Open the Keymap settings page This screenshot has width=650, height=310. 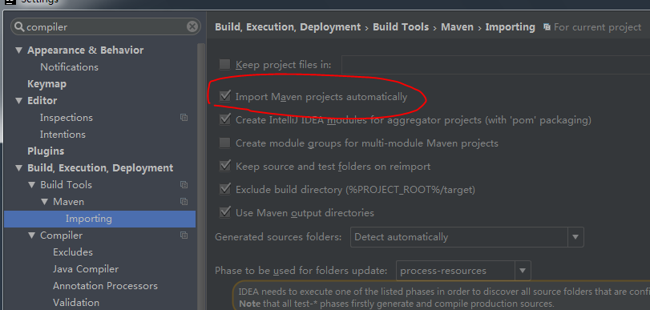(46, 84)
